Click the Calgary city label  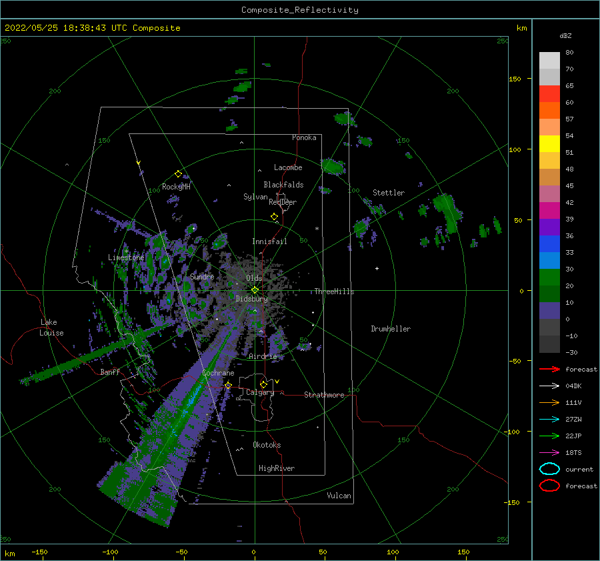[260, 392]
